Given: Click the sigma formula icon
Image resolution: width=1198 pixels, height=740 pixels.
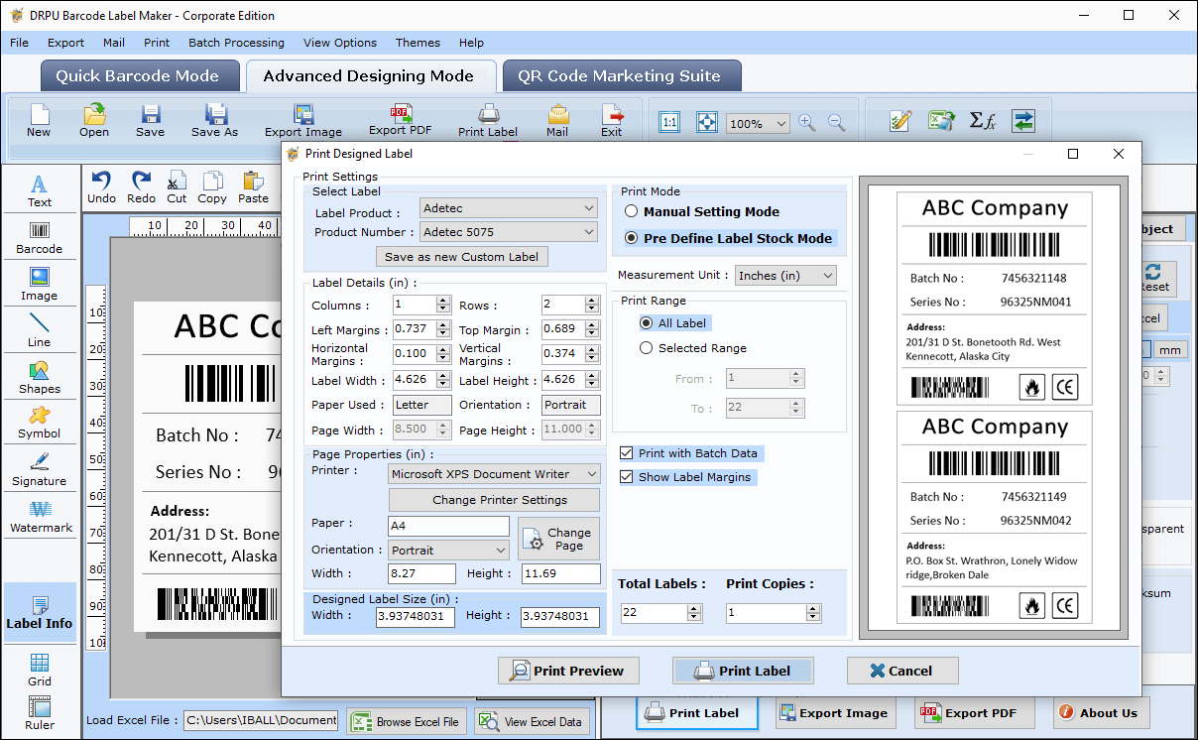Looking at the screenshot, I should [982, 121].
